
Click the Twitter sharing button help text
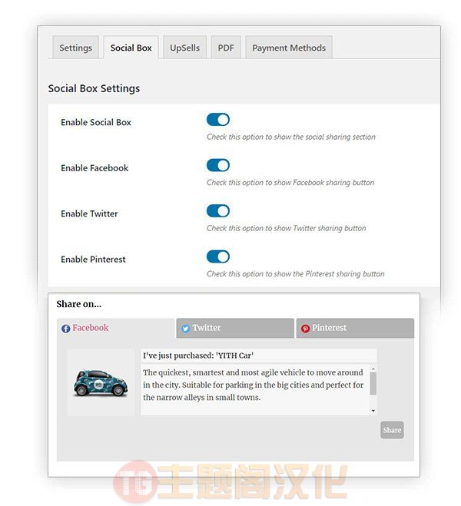pyautogui.click(x=287, y=228)
